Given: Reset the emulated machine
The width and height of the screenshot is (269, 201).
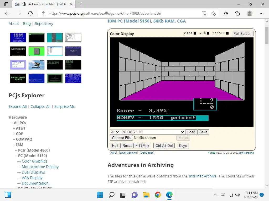Looking at the screenshot, I should coord(127,146).
